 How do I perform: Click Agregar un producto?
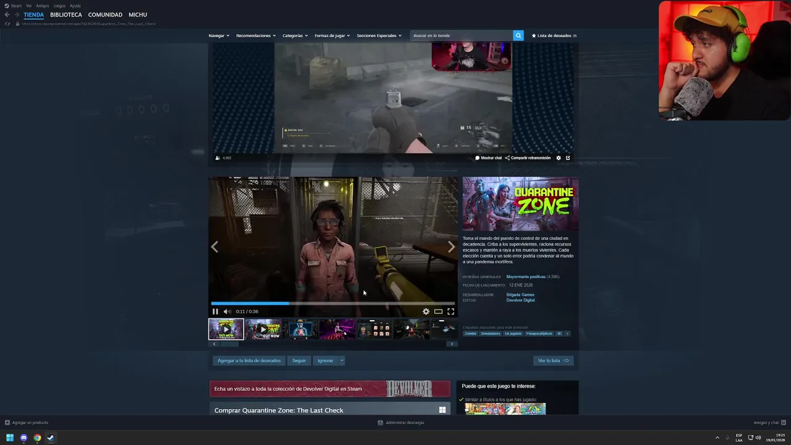[27, 423]
